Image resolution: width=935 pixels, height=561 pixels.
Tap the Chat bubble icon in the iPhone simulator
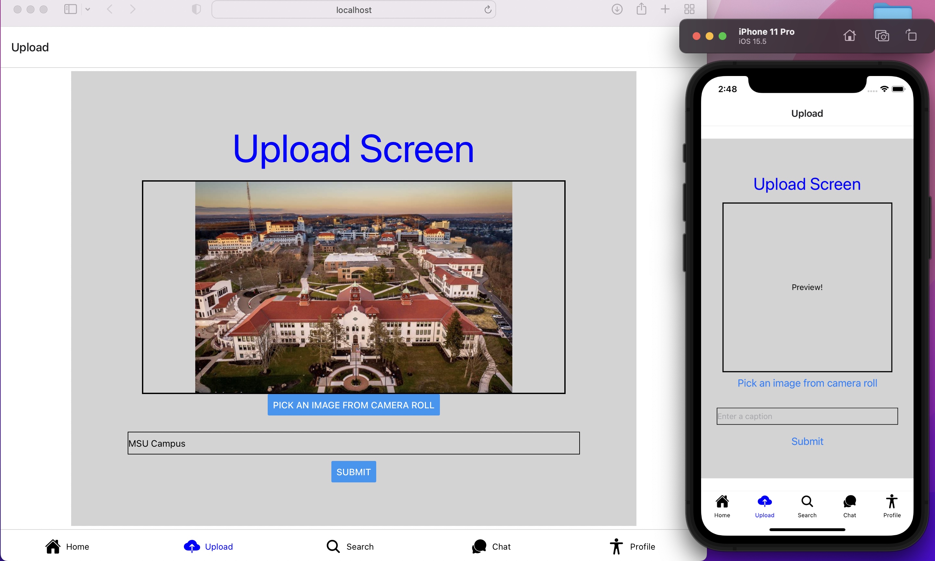(850, 502)
